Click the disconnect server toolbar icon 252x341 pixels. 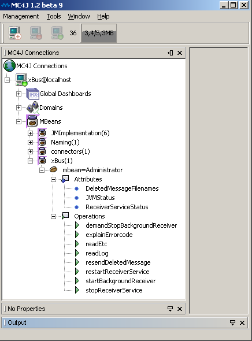tap(36, 33)
